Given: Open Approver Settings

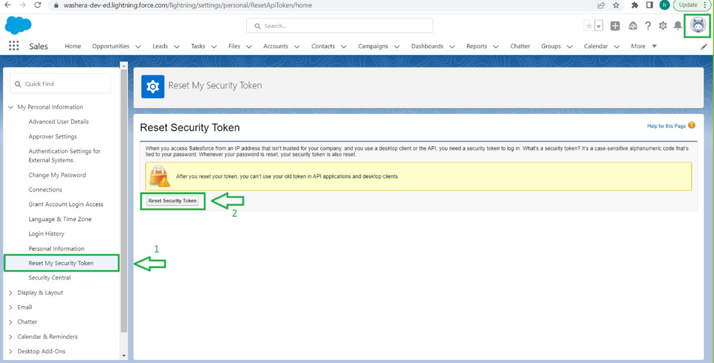Looking at the screenshot, I should 52,137.
